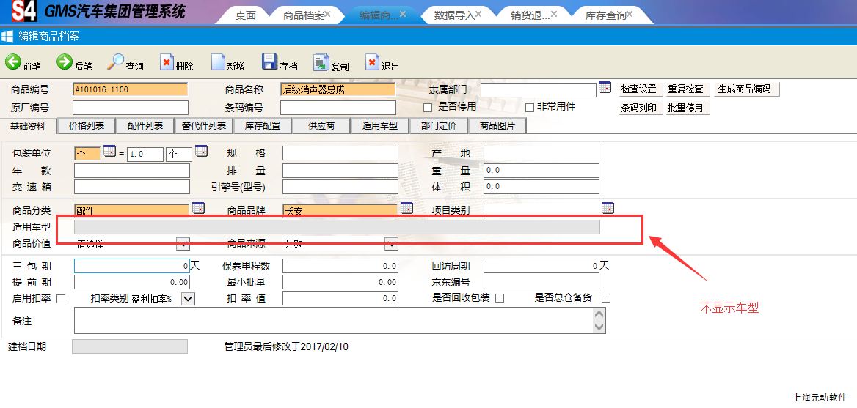Viewport: 857px width, 408px height.
Task: Save with the 存档 floppy disk icon
Action: pos(269,63)
